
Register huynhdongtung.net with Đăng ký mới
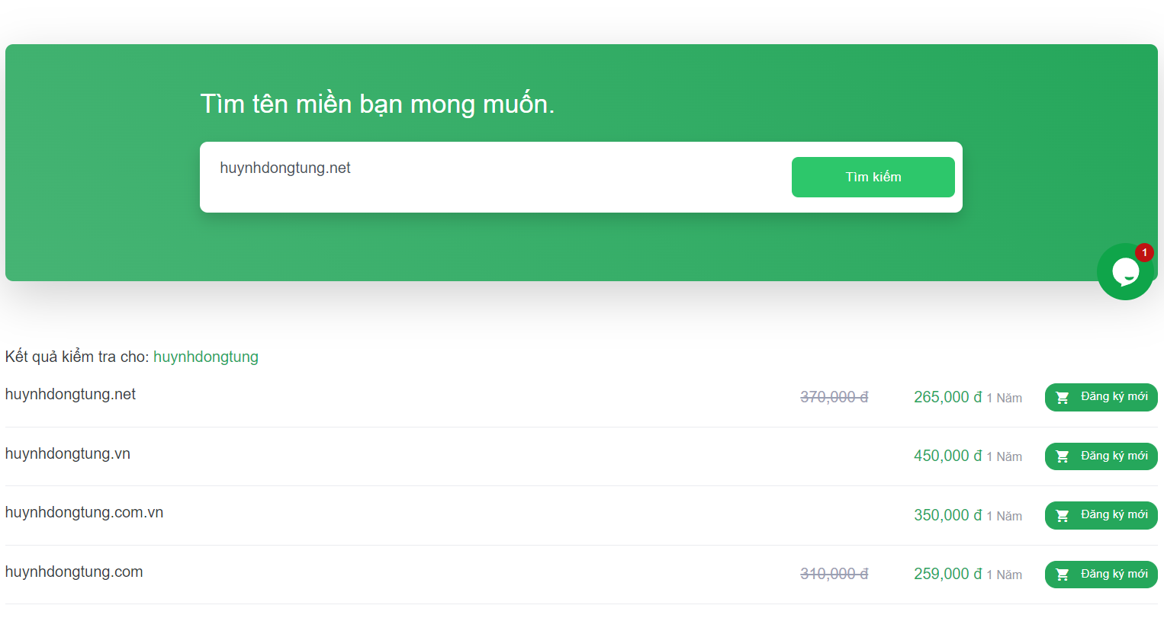1101,397
